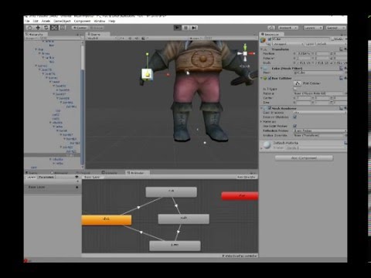The height and width of the screenshot is (278, 371).
Task: Select the Hand tool in toolbar
Action: pos(29,28)
